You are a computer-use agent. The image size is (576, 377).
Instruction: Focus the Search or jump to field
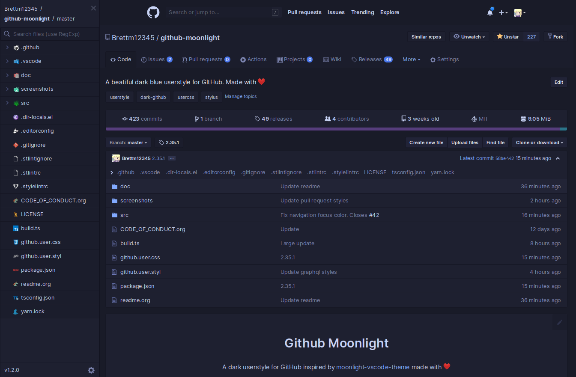pos(223,12)
